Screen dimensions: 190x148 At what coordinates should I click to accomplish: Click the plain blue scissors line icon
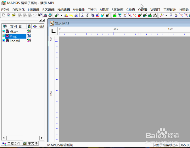pyautogui.click(x=171, y=15)
